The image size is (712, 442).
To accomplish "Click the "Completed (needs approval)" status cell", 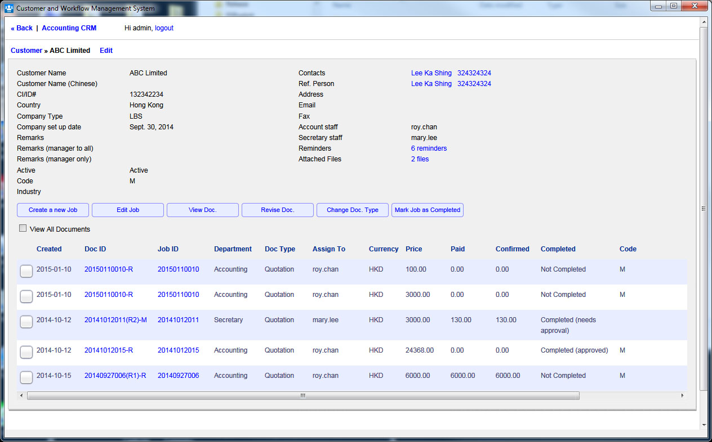I will [568, 325].
